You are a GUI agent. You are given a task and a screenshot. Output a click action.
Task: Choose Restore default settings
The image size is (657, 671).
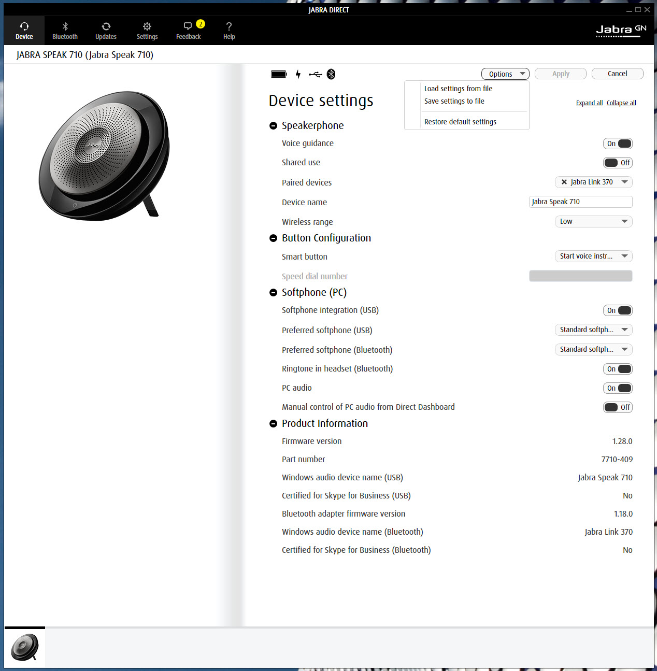tap(460, 122)
